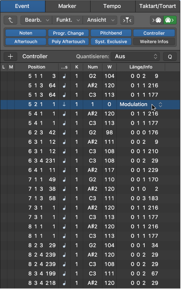
Task: Click the Modulation stepper arrows
Action: 160,105
